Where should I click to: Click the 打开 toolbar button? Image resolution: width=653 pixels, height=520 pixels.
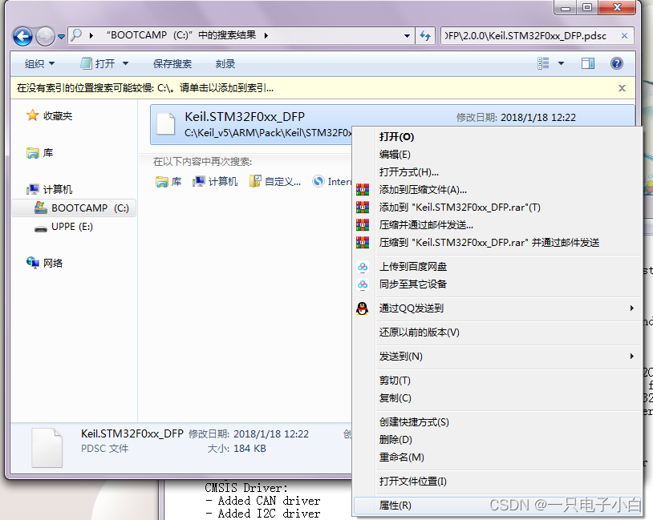[x=97, y=63]
